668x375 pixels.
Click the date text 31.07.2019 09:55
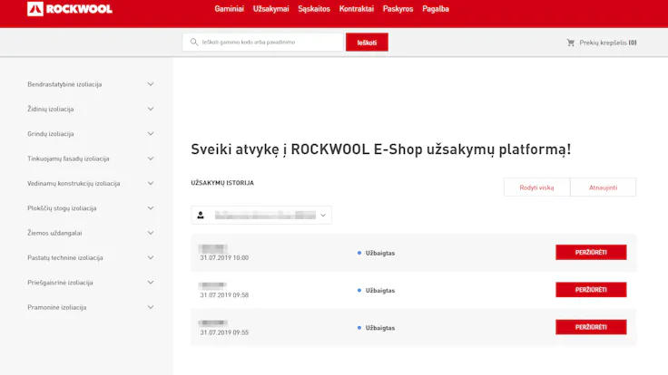pyautogui.click(x=224, y=332)
